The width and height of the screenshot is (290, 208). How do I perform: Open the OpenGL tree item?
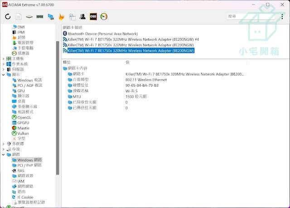pos(21,118)
